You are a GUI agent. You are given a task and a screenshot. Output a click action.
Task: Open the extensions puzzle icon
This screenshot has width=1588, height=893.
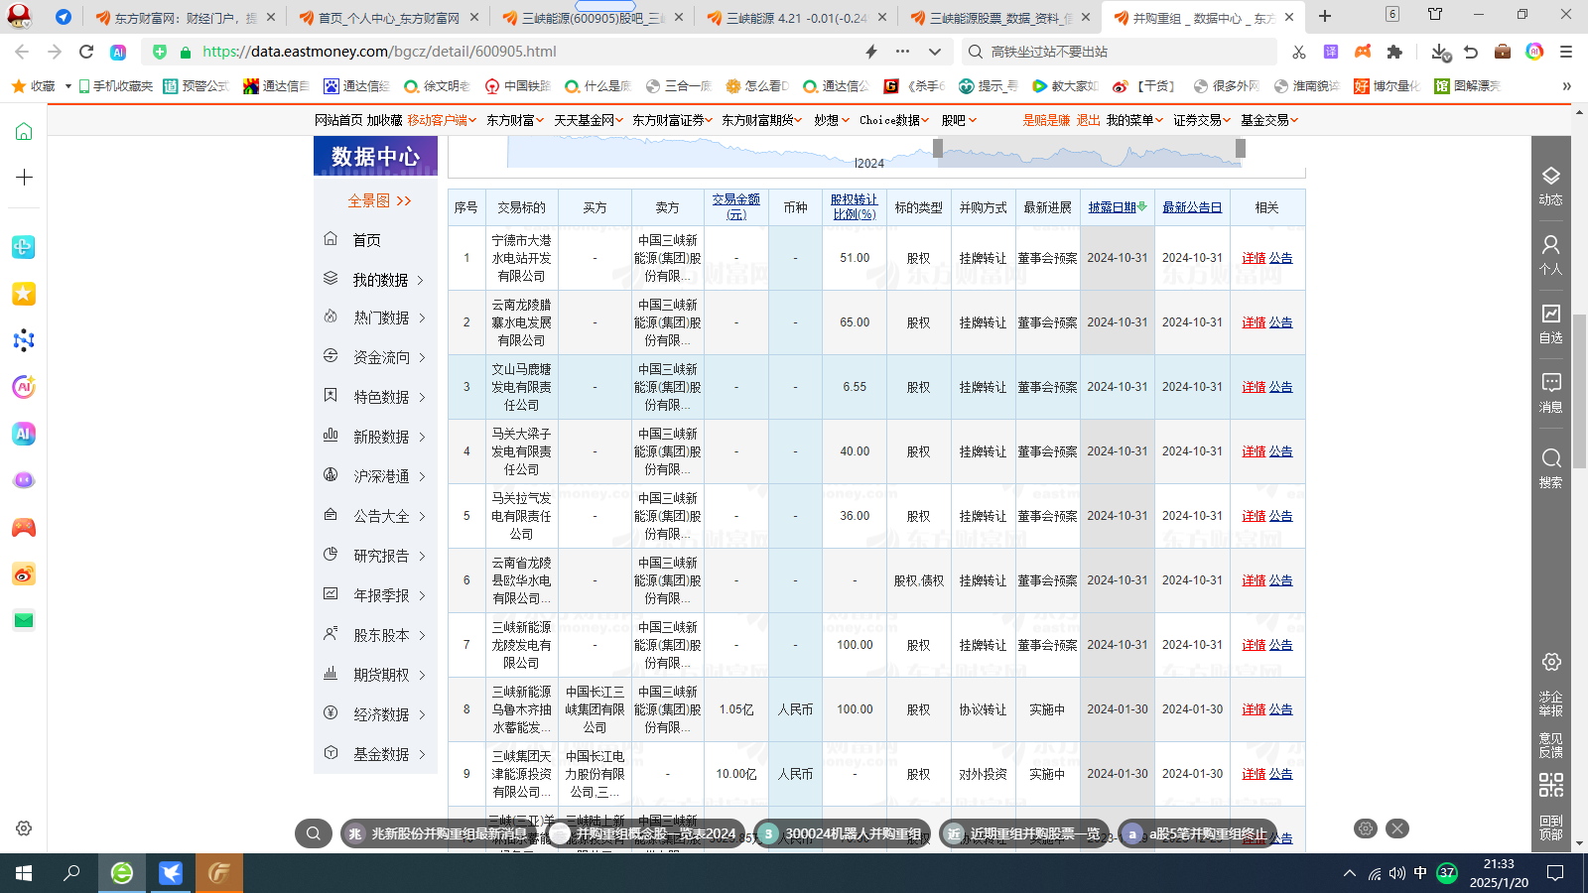click(x=1394, y=52)
